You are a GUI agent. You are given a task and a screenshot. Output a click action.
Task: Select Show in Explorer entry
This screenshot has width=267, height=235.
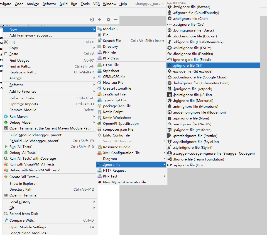click(50, 183)
